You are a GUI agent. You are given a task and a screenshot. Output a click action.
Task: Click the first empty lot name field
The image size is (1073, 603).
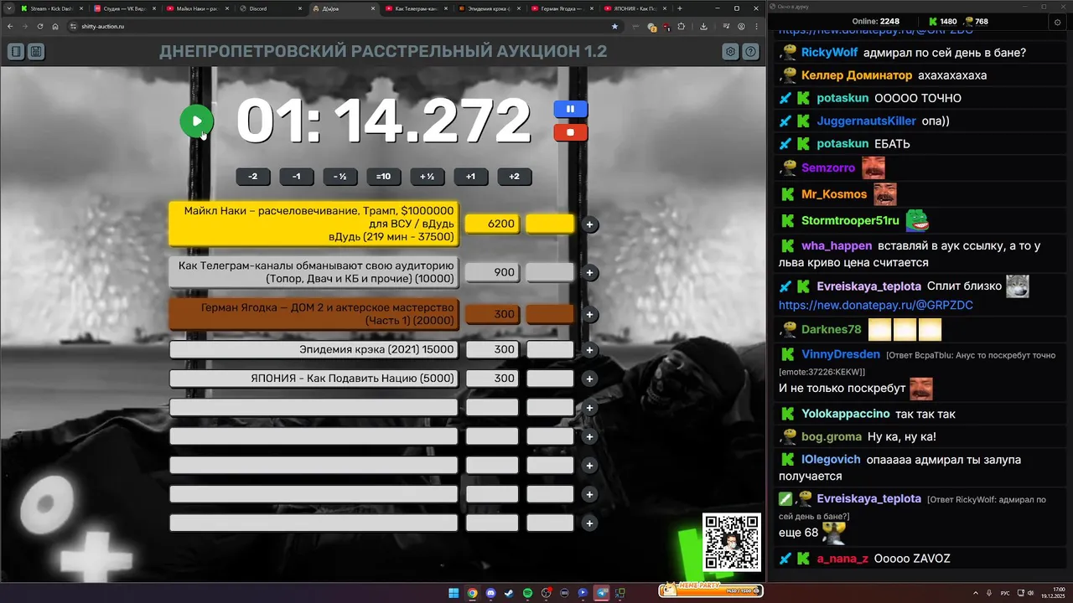click(314, 408)
